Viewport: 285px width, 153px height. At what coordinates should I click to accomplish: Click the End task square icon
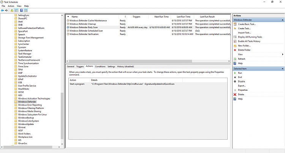click(x=235, y=77)
